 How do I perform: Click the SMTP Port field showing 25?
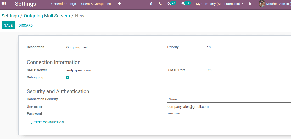[x=249, y=70]
